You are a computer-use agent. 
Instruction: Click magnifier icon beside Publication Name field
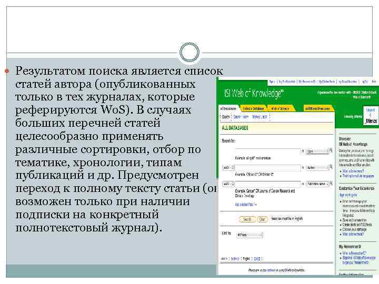[x=331, y=184]
